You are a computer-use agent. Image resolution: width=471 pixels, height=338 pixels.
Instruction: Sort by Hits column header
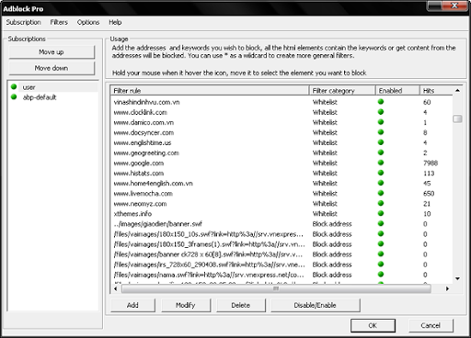(x=436, y=91)
